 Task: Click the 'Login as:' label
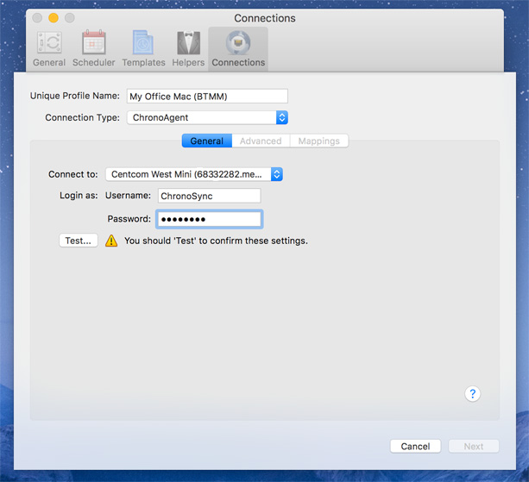[x=79, y=196]
